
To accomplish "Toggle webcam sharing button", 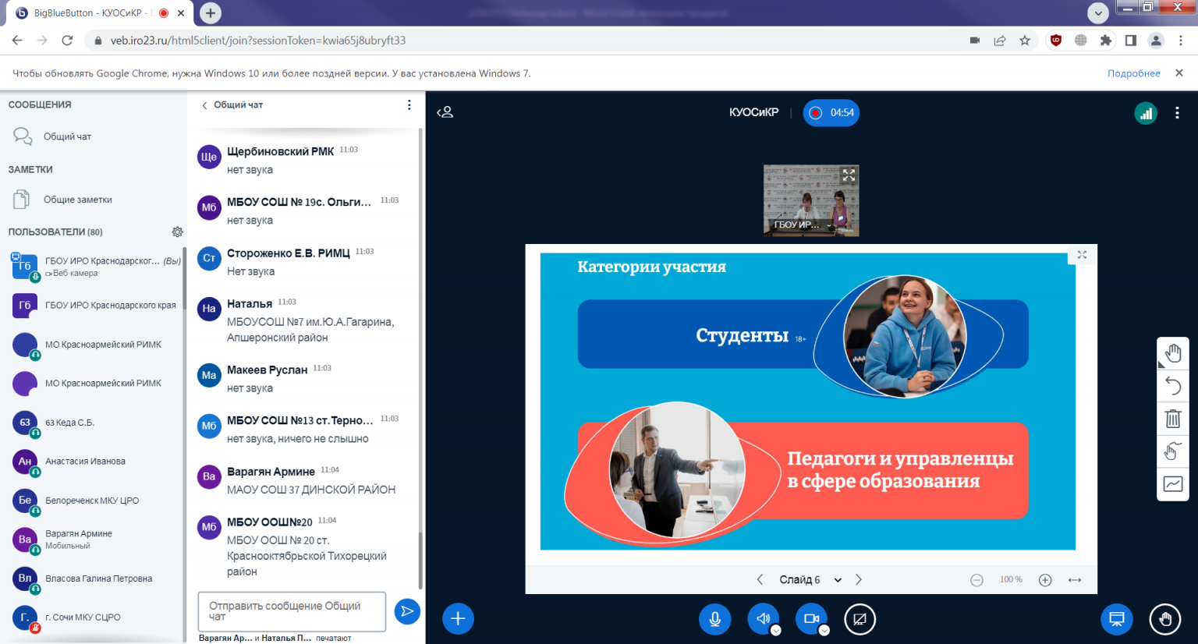I will tap(811, 619).
